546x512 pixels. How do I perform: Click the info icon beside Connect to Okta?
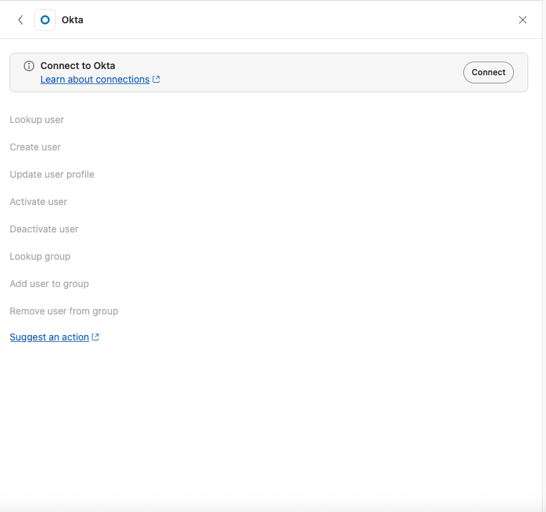click(29, 66)
